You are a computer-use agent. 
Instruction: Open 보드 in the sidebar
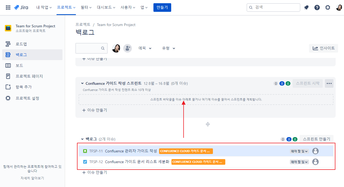(x=32, y=65)
